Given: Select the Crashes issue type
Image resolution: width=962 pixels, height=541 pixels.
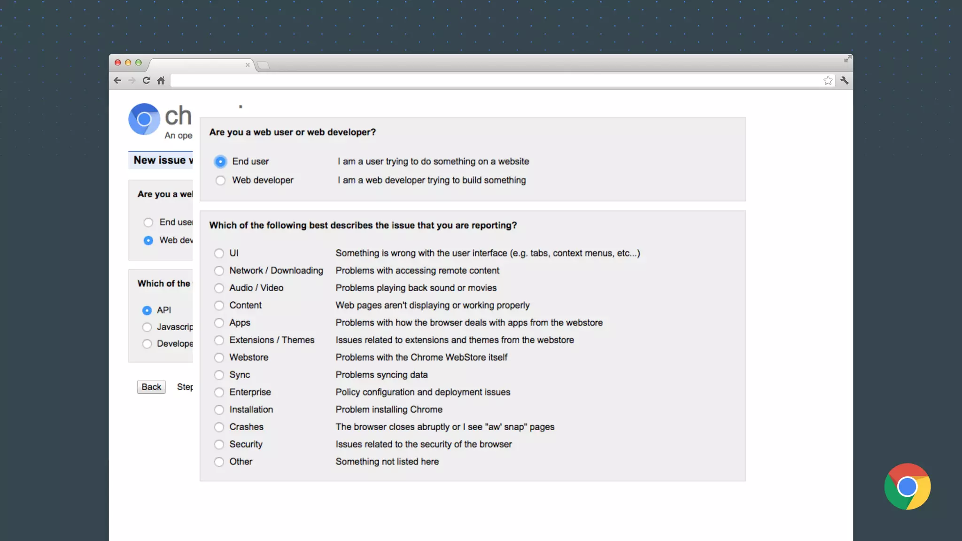Looking at the screenshot, I should (219, 427).
